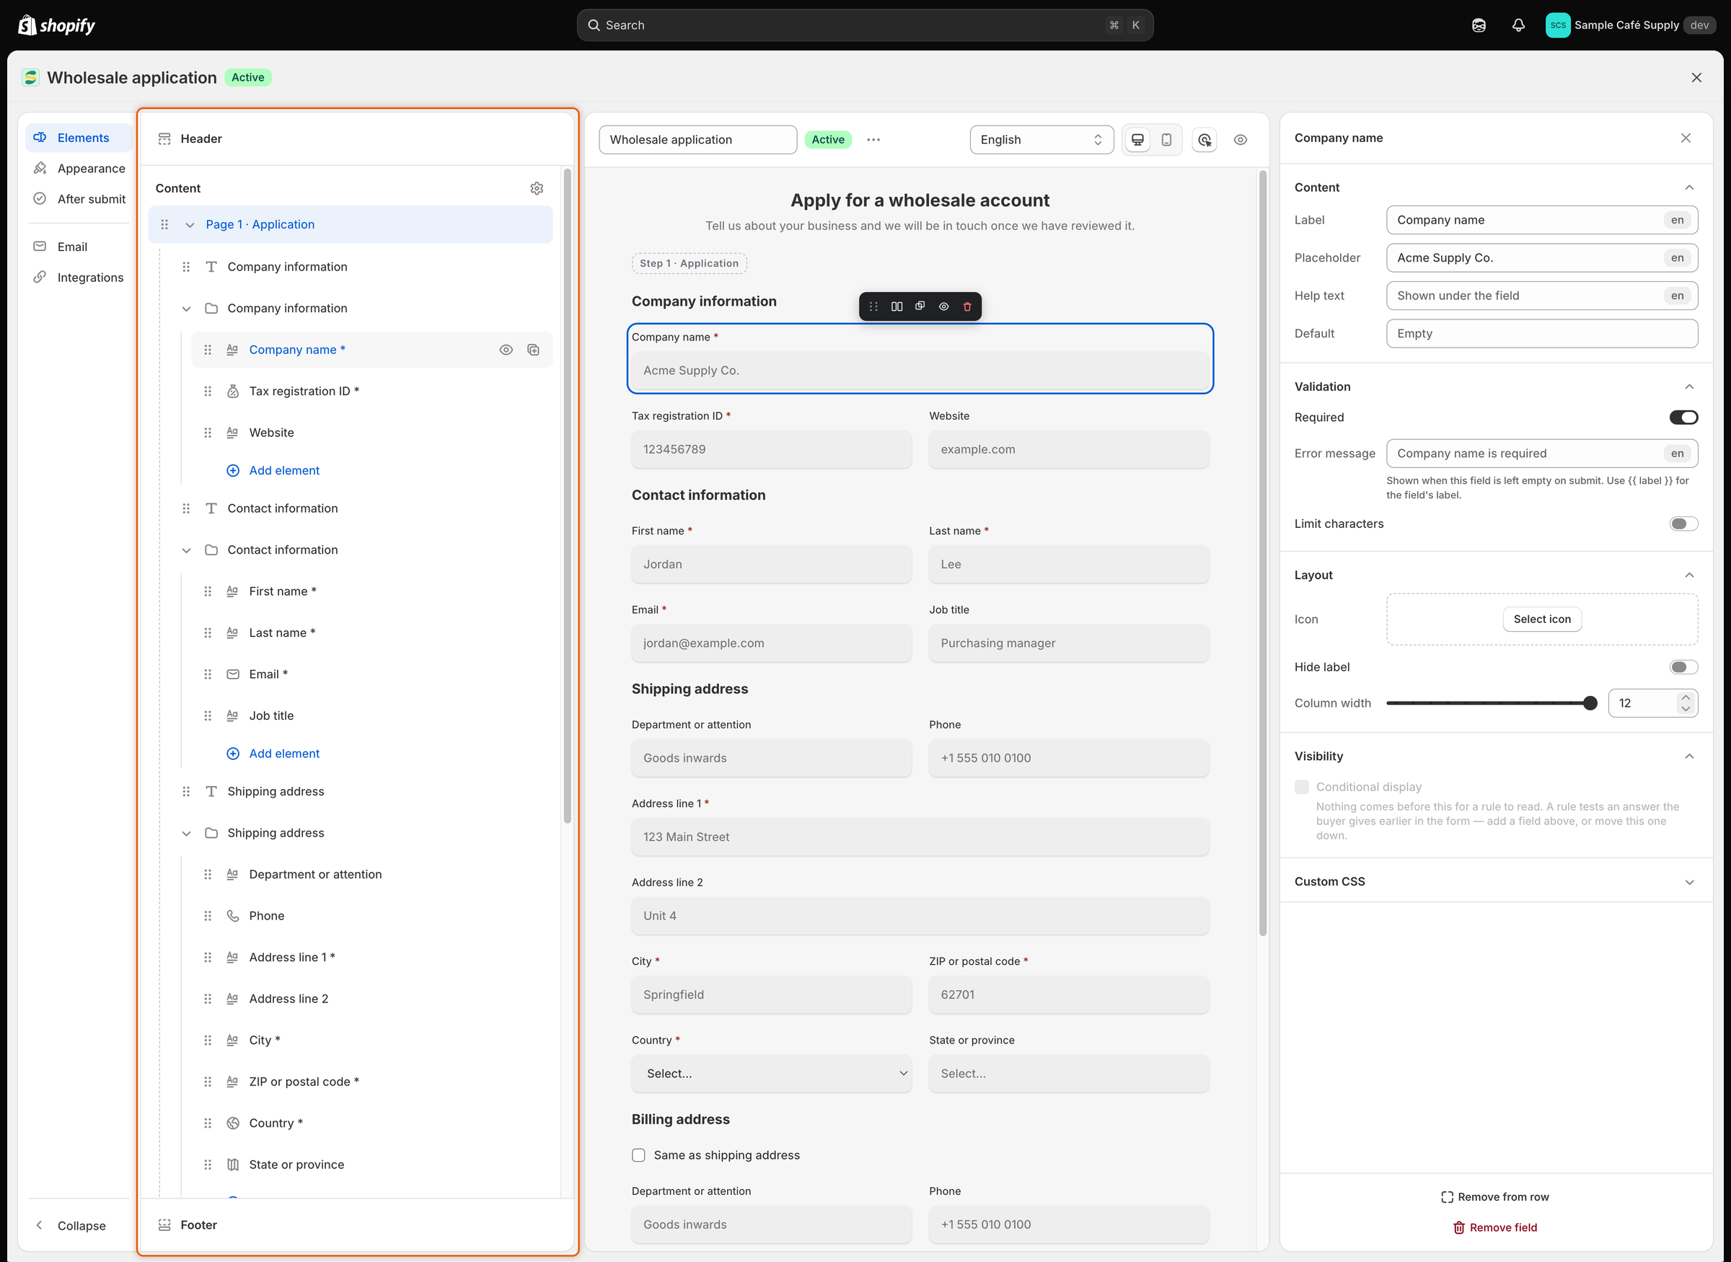1731x1262 pixels.
Task: Click duplicate icon in floating toolbar
Action: click(x=920, y=306)
